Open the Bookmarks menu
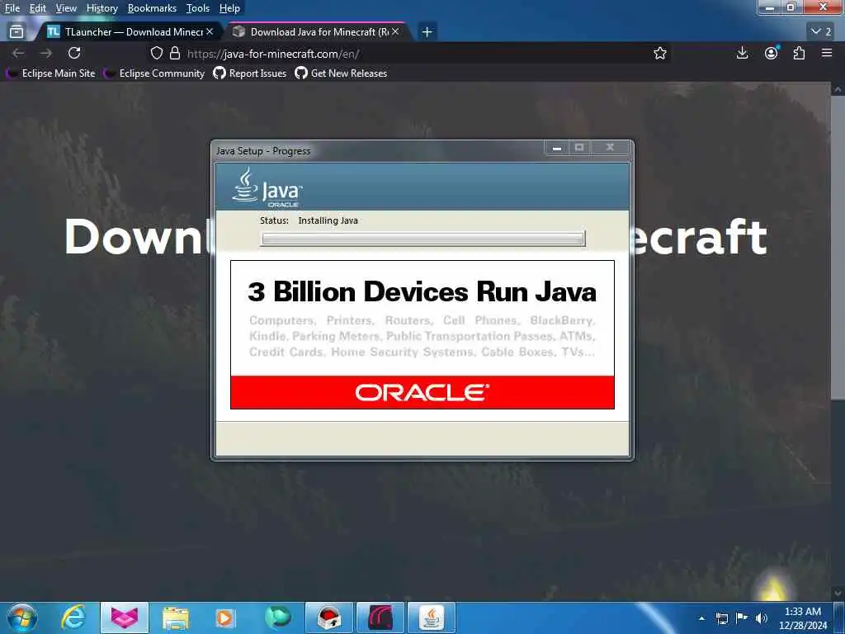Image resolution: width=845 pixels, height=634 pixels. [152, 8]
